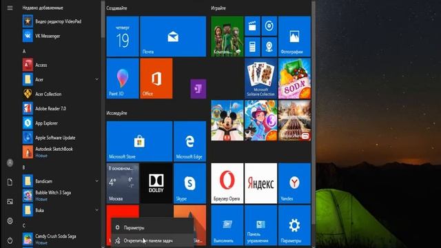Launch the Microsoft Edge tile
441x248 pixels.
[x=190, y=141]
